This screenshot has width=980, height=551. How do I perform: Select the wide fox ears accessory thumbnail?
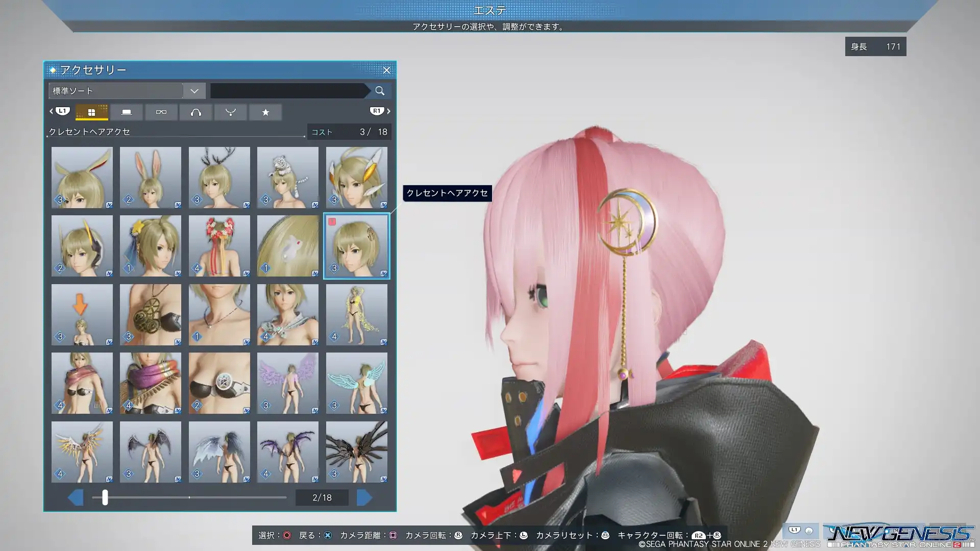(x=82, y=178)
